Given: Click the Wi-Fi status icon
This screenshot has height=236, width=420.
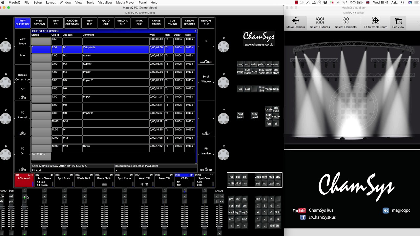Looking at the screenshot, I should [x=345, y=2].
